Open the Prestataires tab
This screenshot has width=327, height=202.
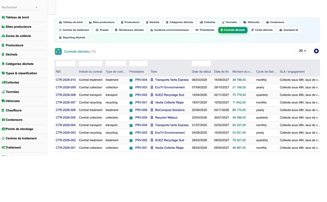205,30
